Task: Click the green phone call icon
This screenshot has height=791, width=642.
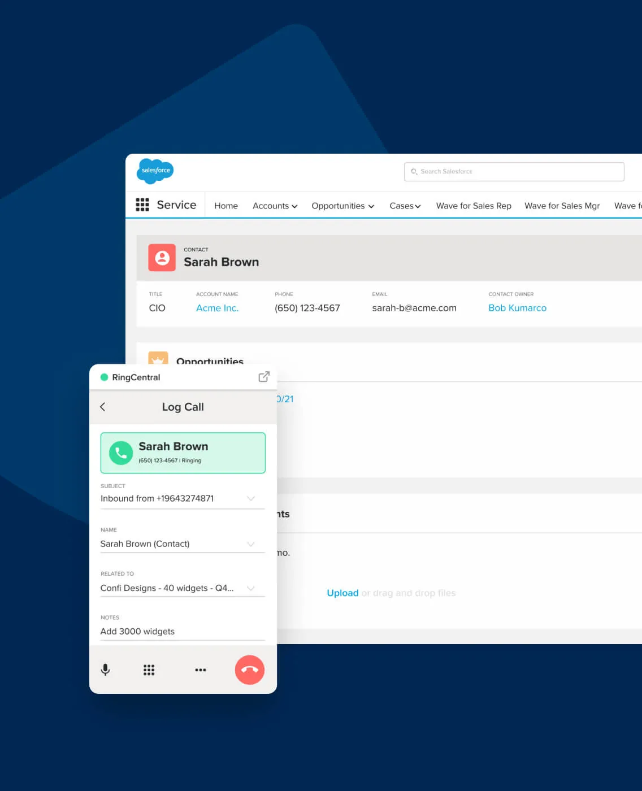Action: pyautogui.click(x=121, y=453)
